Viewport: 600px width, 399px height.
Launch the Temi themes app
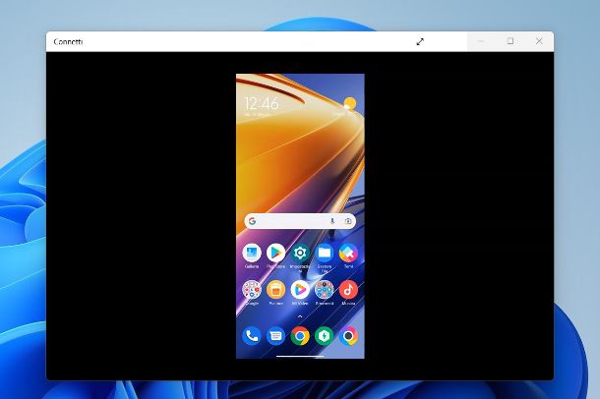coord(348,253)
